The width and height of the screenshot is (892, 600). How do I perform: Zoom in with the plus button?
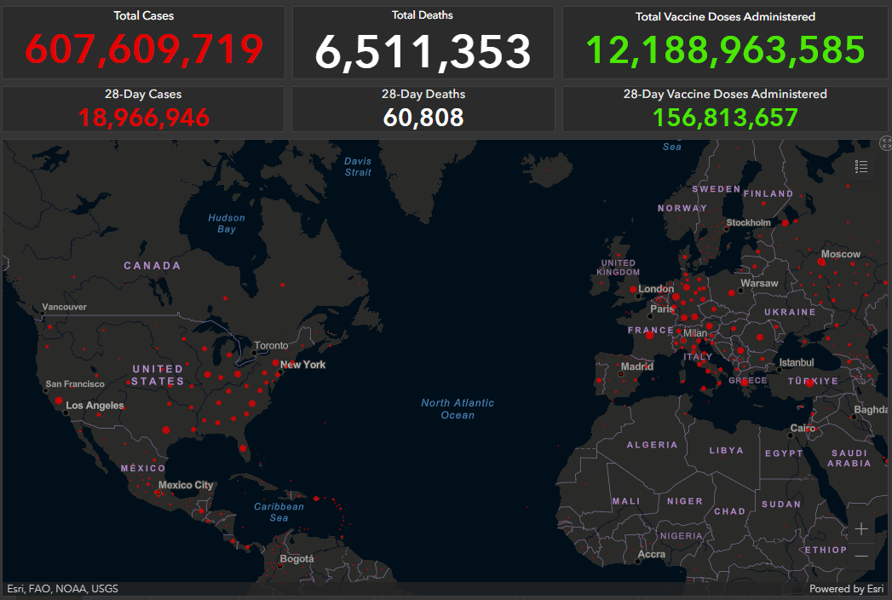(x=861, y=529)
